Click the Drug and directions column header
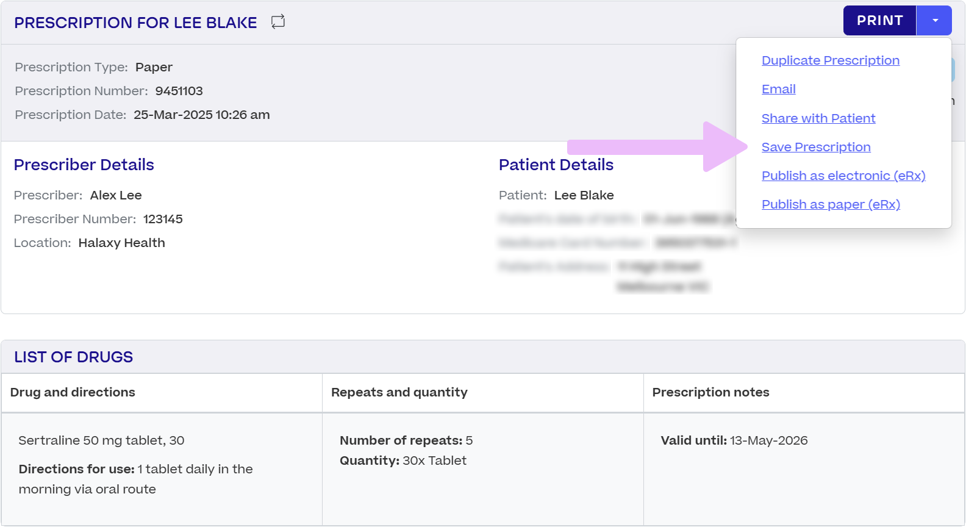 click(x=73, y=392)
